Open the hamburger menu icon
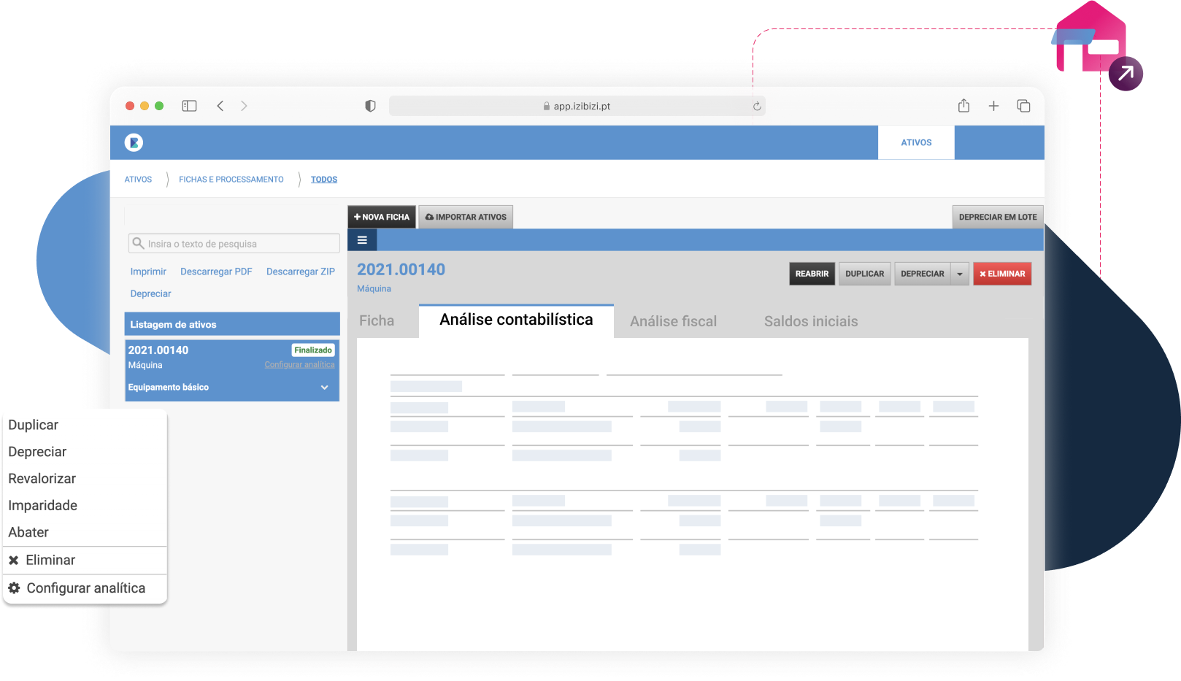This screenshot has height=681, width=1181. 362,240
